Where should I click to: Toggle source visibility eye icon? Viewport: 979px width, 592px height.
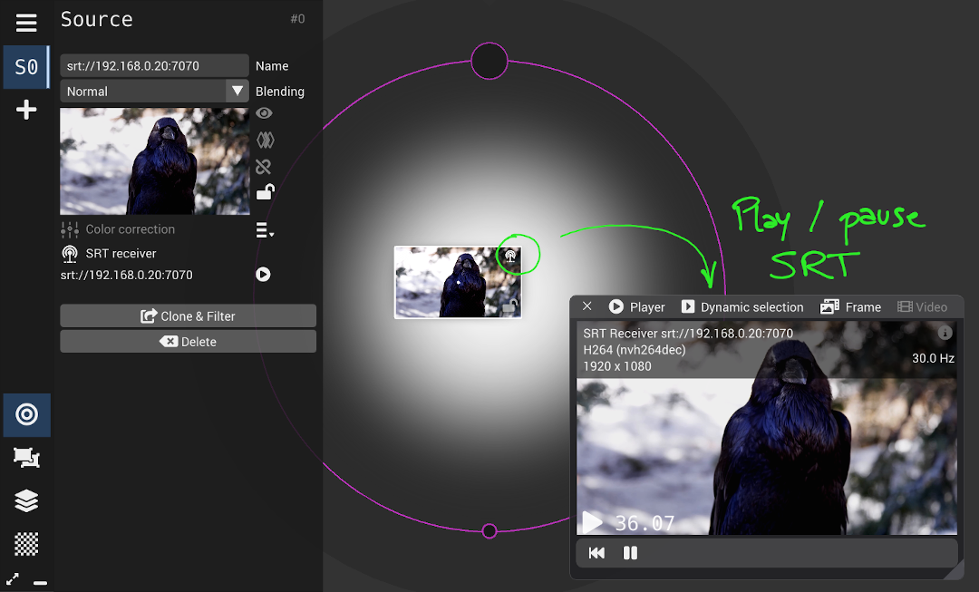[264, 113]
